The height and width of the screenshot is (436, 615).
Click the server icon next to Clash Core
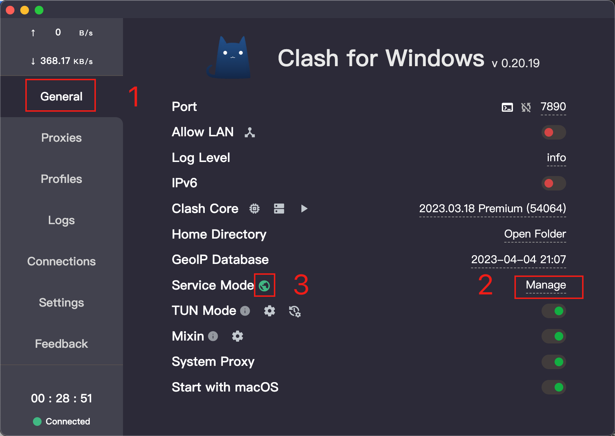279,209
